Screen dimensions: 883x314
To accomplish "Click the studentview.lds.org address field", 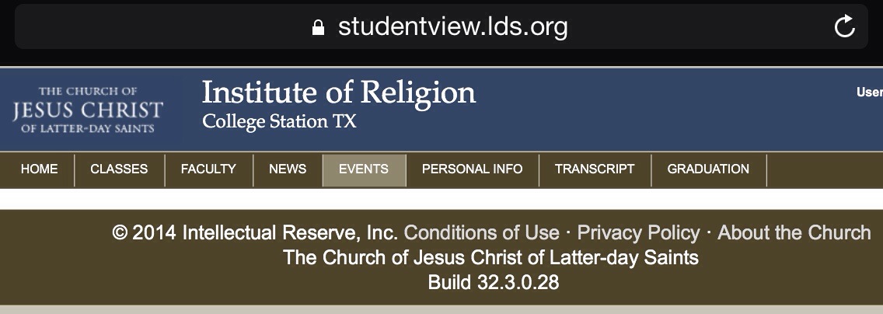I will (x=441, y=26).
